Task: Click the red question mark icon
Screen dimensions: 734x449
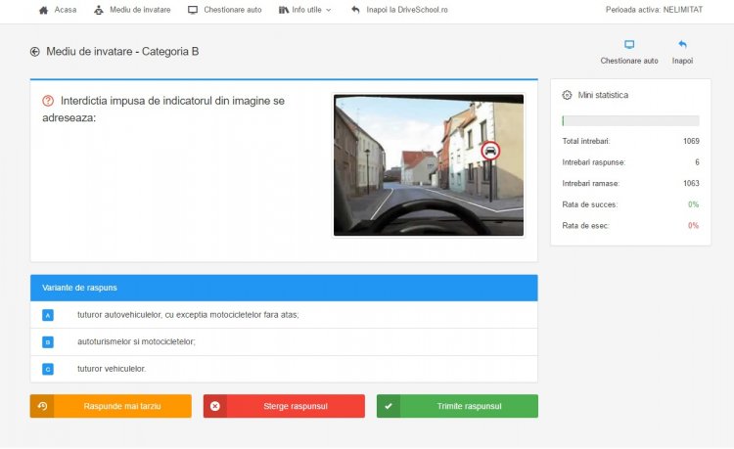Action: [x=48, y=101]
